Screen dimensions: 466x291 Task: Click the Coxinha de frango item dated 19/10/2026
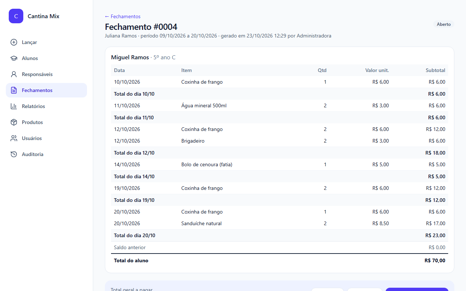[202, 188]
